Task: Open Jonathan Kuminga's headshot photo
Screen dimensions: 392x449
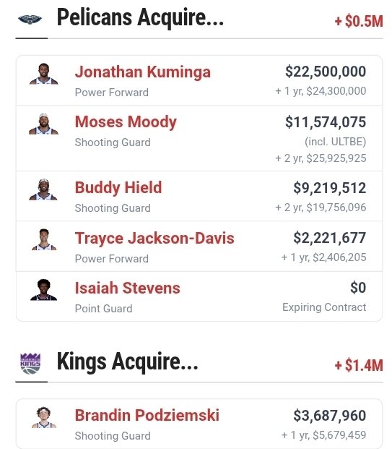Action: tap(44, 74)
